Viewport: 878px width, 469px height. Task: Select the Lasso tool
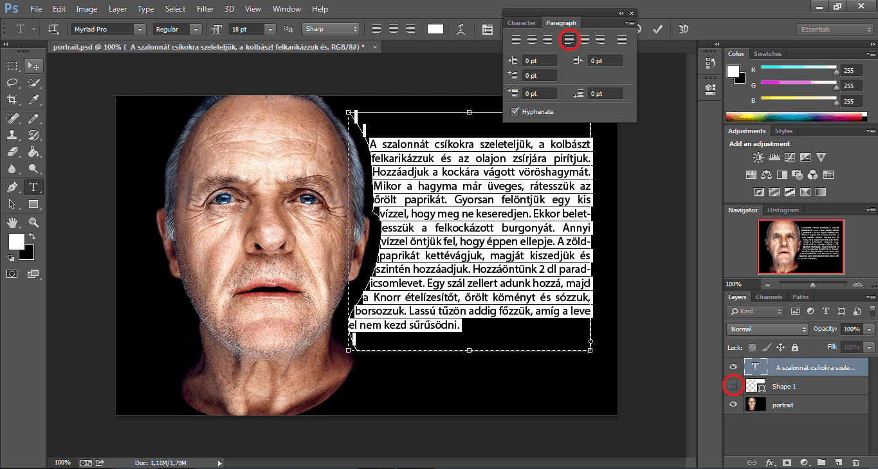point(12,82)
